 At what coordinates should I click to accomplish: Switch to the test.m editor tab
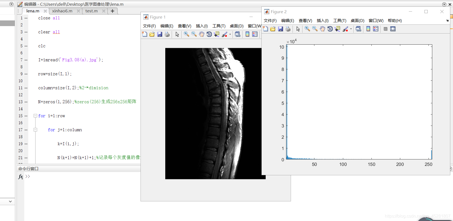click(x=92, y=11)
